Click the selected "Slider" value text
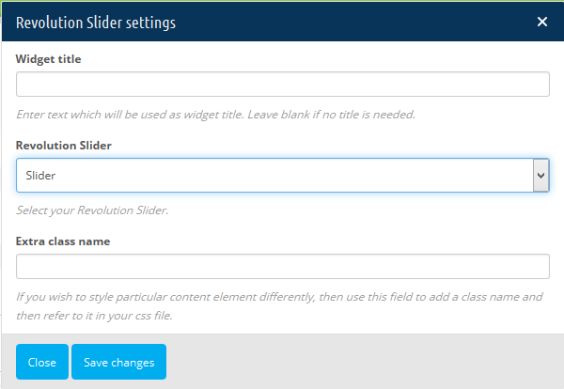 coord(40,176)
